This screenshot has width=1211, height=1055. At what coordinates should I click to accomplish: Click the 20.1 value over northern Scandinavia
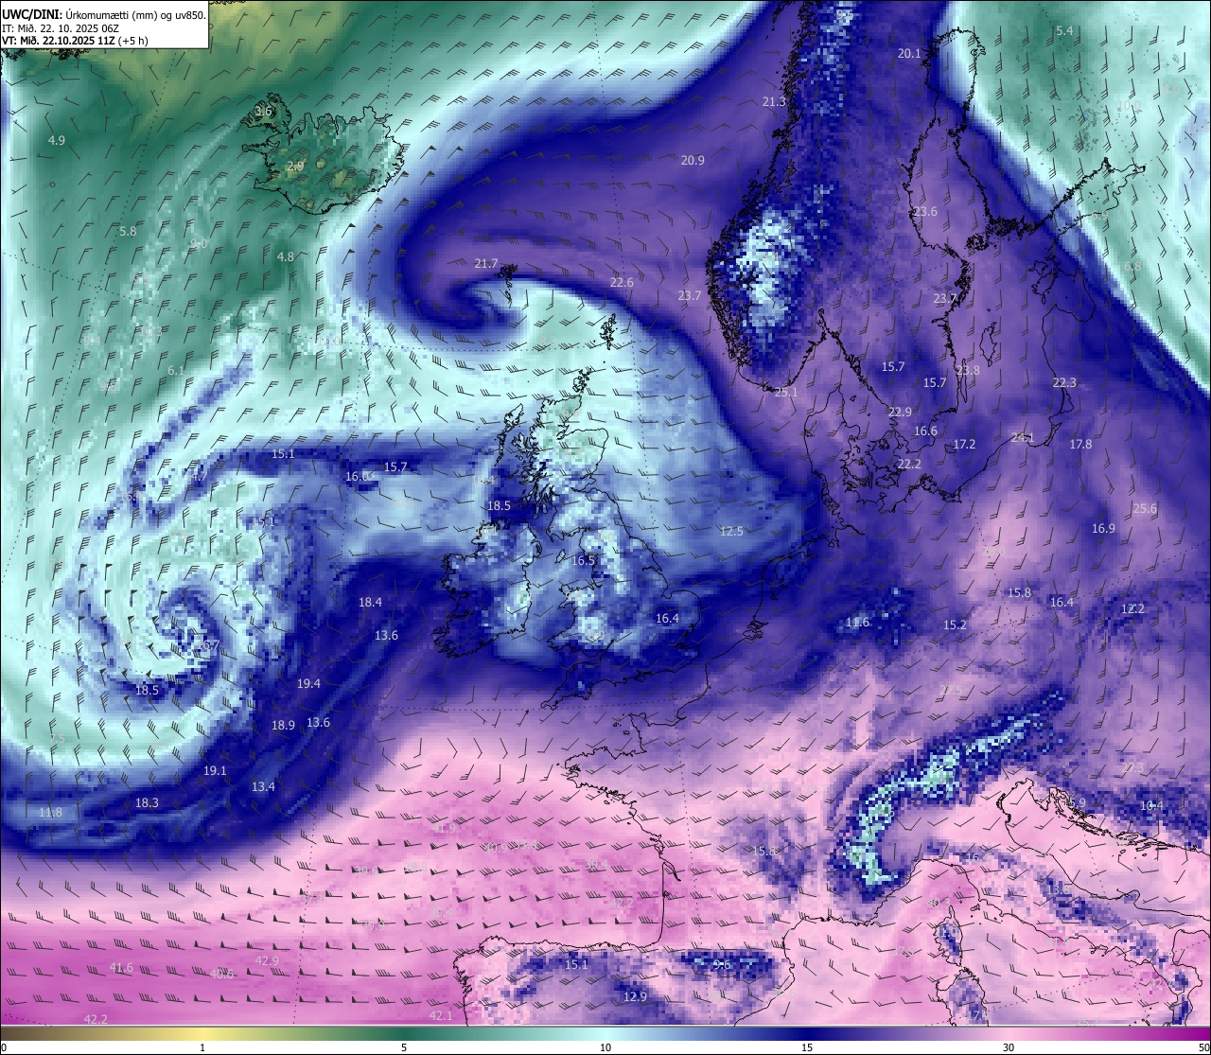click(x=909, y=53)
